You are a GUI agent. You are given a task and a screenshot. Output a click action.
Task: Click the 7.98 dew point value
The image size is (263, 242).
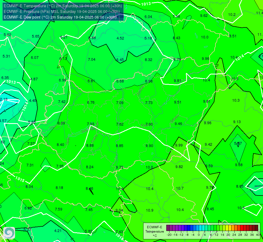176,16
